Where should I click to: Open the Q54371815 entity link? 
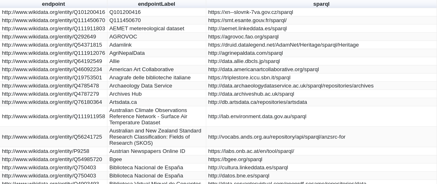point(52,45)
